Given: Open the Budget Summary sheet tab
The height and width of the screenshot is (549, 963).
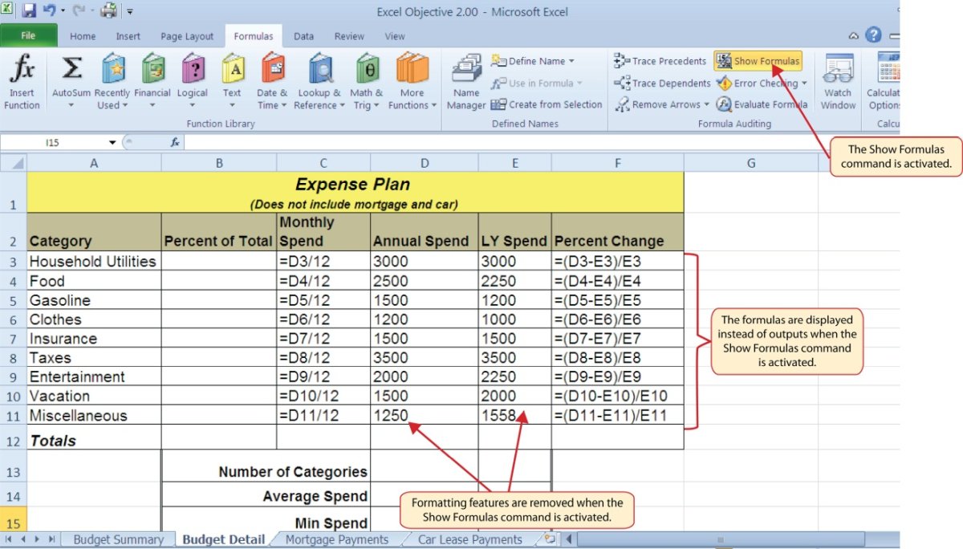Looking at the screenshot, I should tap(118, 539).
